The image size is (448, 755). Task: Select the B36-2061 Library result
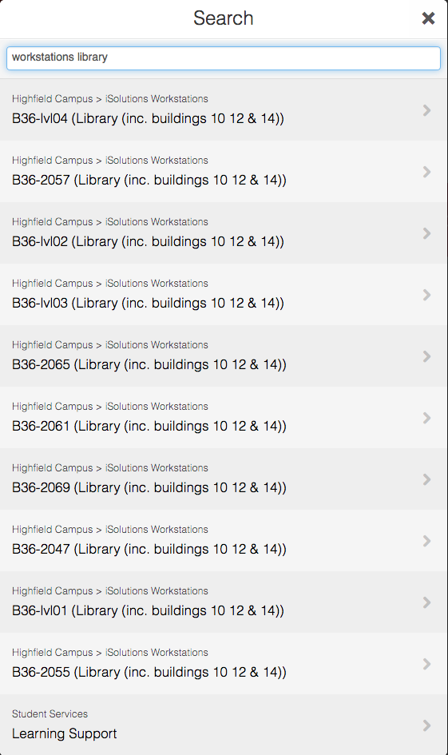(x=224, y=418)
